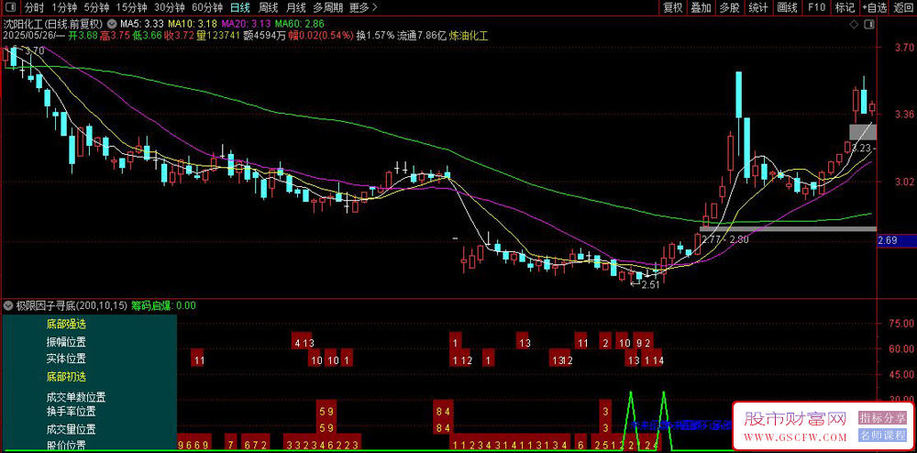Click the MA60: 2.86 value label
The width and height of the screenshot is (917, 453).
(x=300, y=24)
